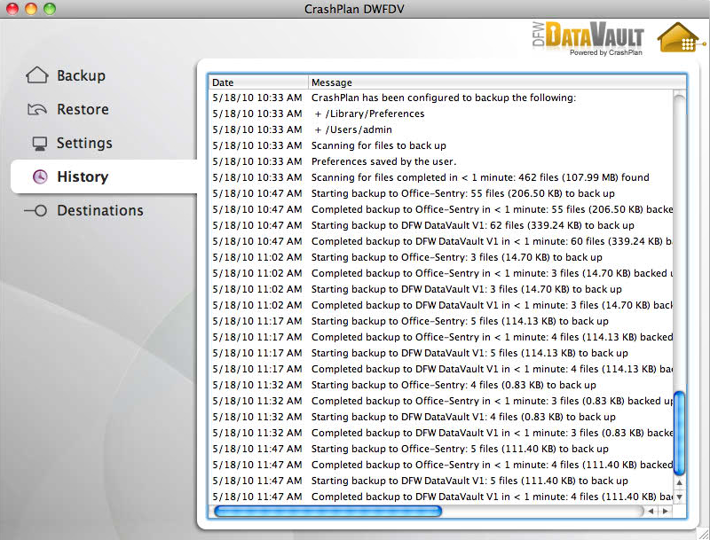The height and width of the screenshot is (540, 710).
Task: Click the window resize grip corner
Action: coord(704,534)
